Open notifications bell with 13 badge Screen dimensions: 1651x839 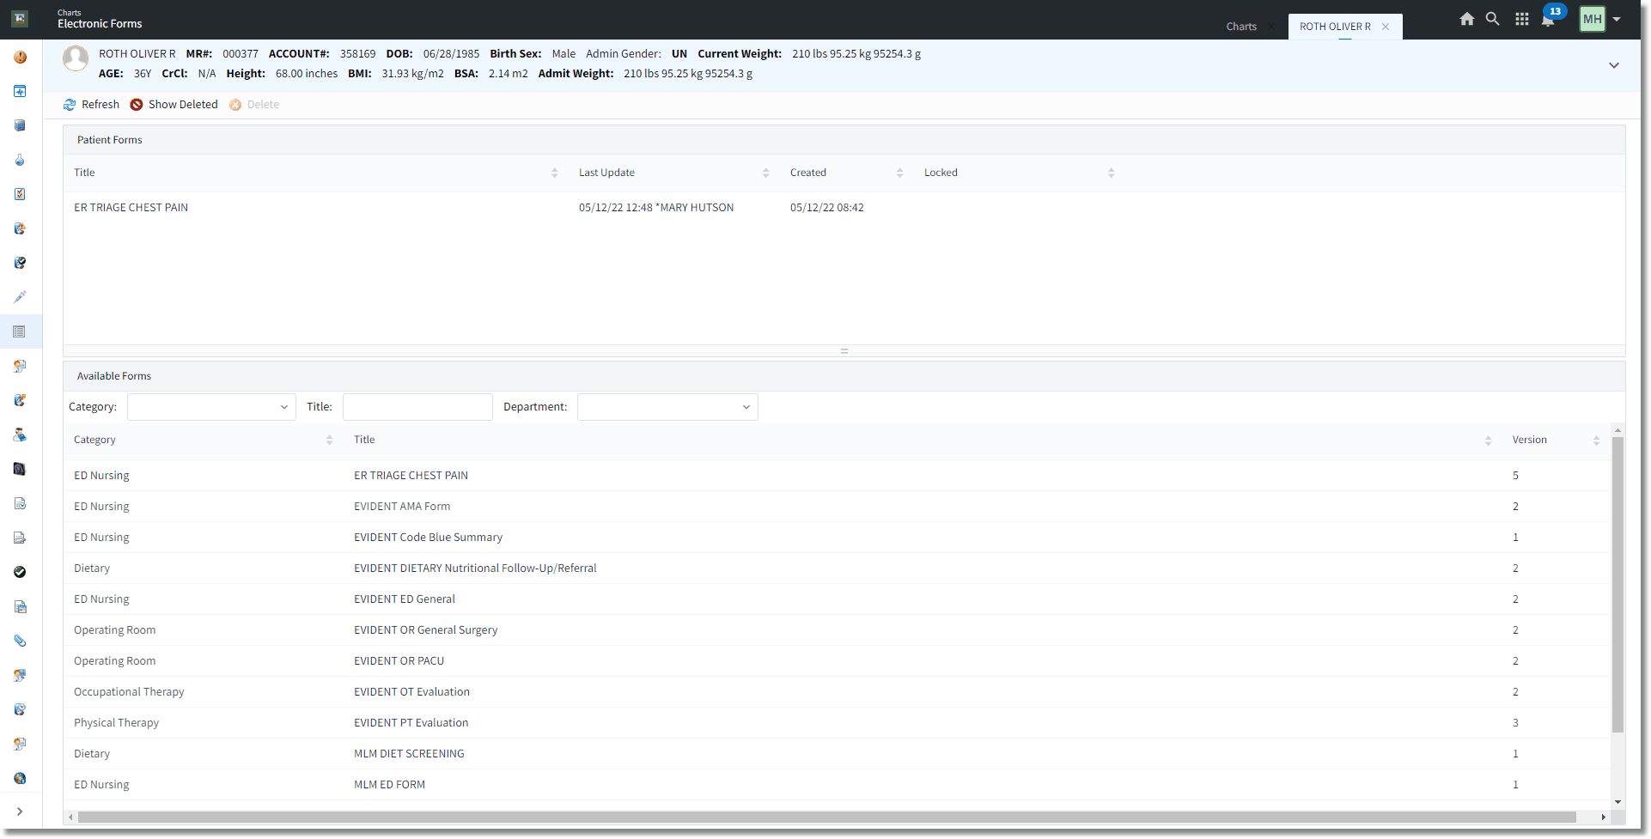[1549, 19]
